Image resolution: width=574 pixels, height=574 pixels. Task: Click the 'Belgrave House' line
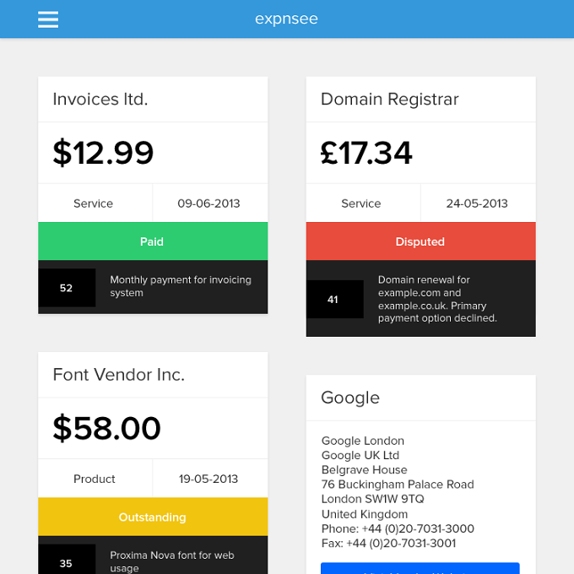coord(365,469)
